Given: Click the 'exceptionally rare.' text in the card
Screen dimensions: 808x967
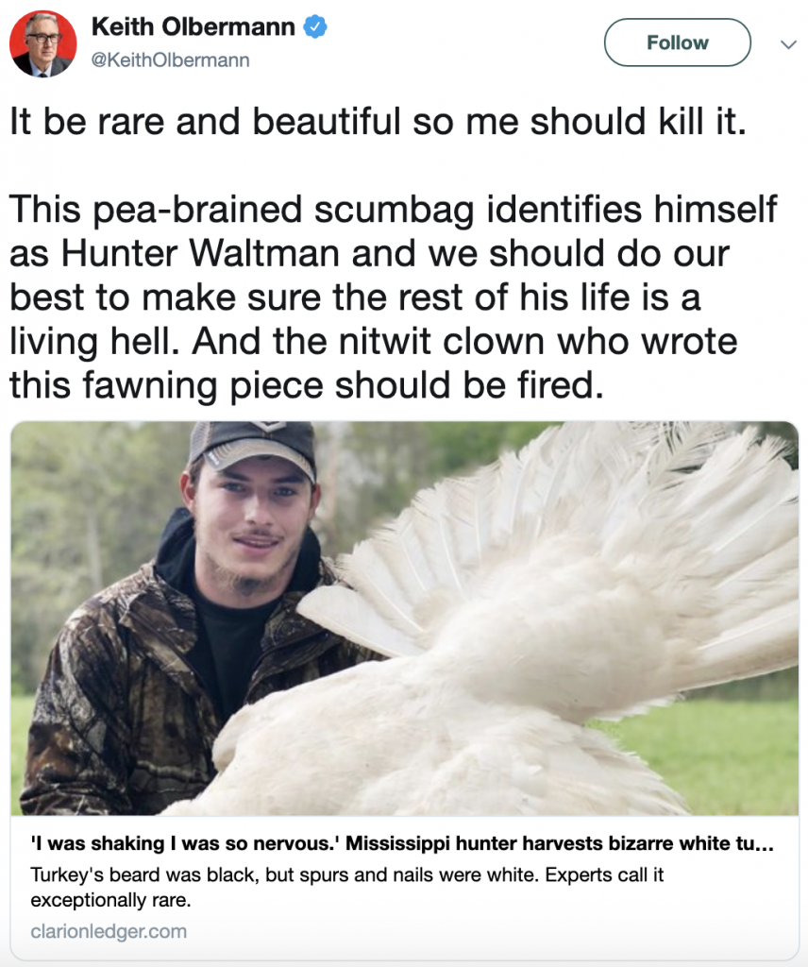Looking at the screenshot, I should 111,900.
